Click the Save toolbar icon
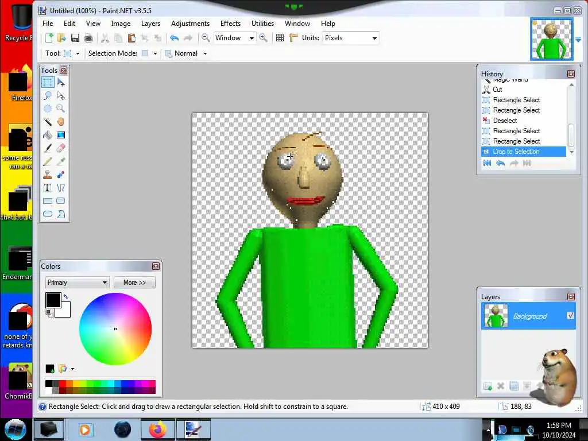The height and width of the screenshot is (441, 588). (75, 38)
